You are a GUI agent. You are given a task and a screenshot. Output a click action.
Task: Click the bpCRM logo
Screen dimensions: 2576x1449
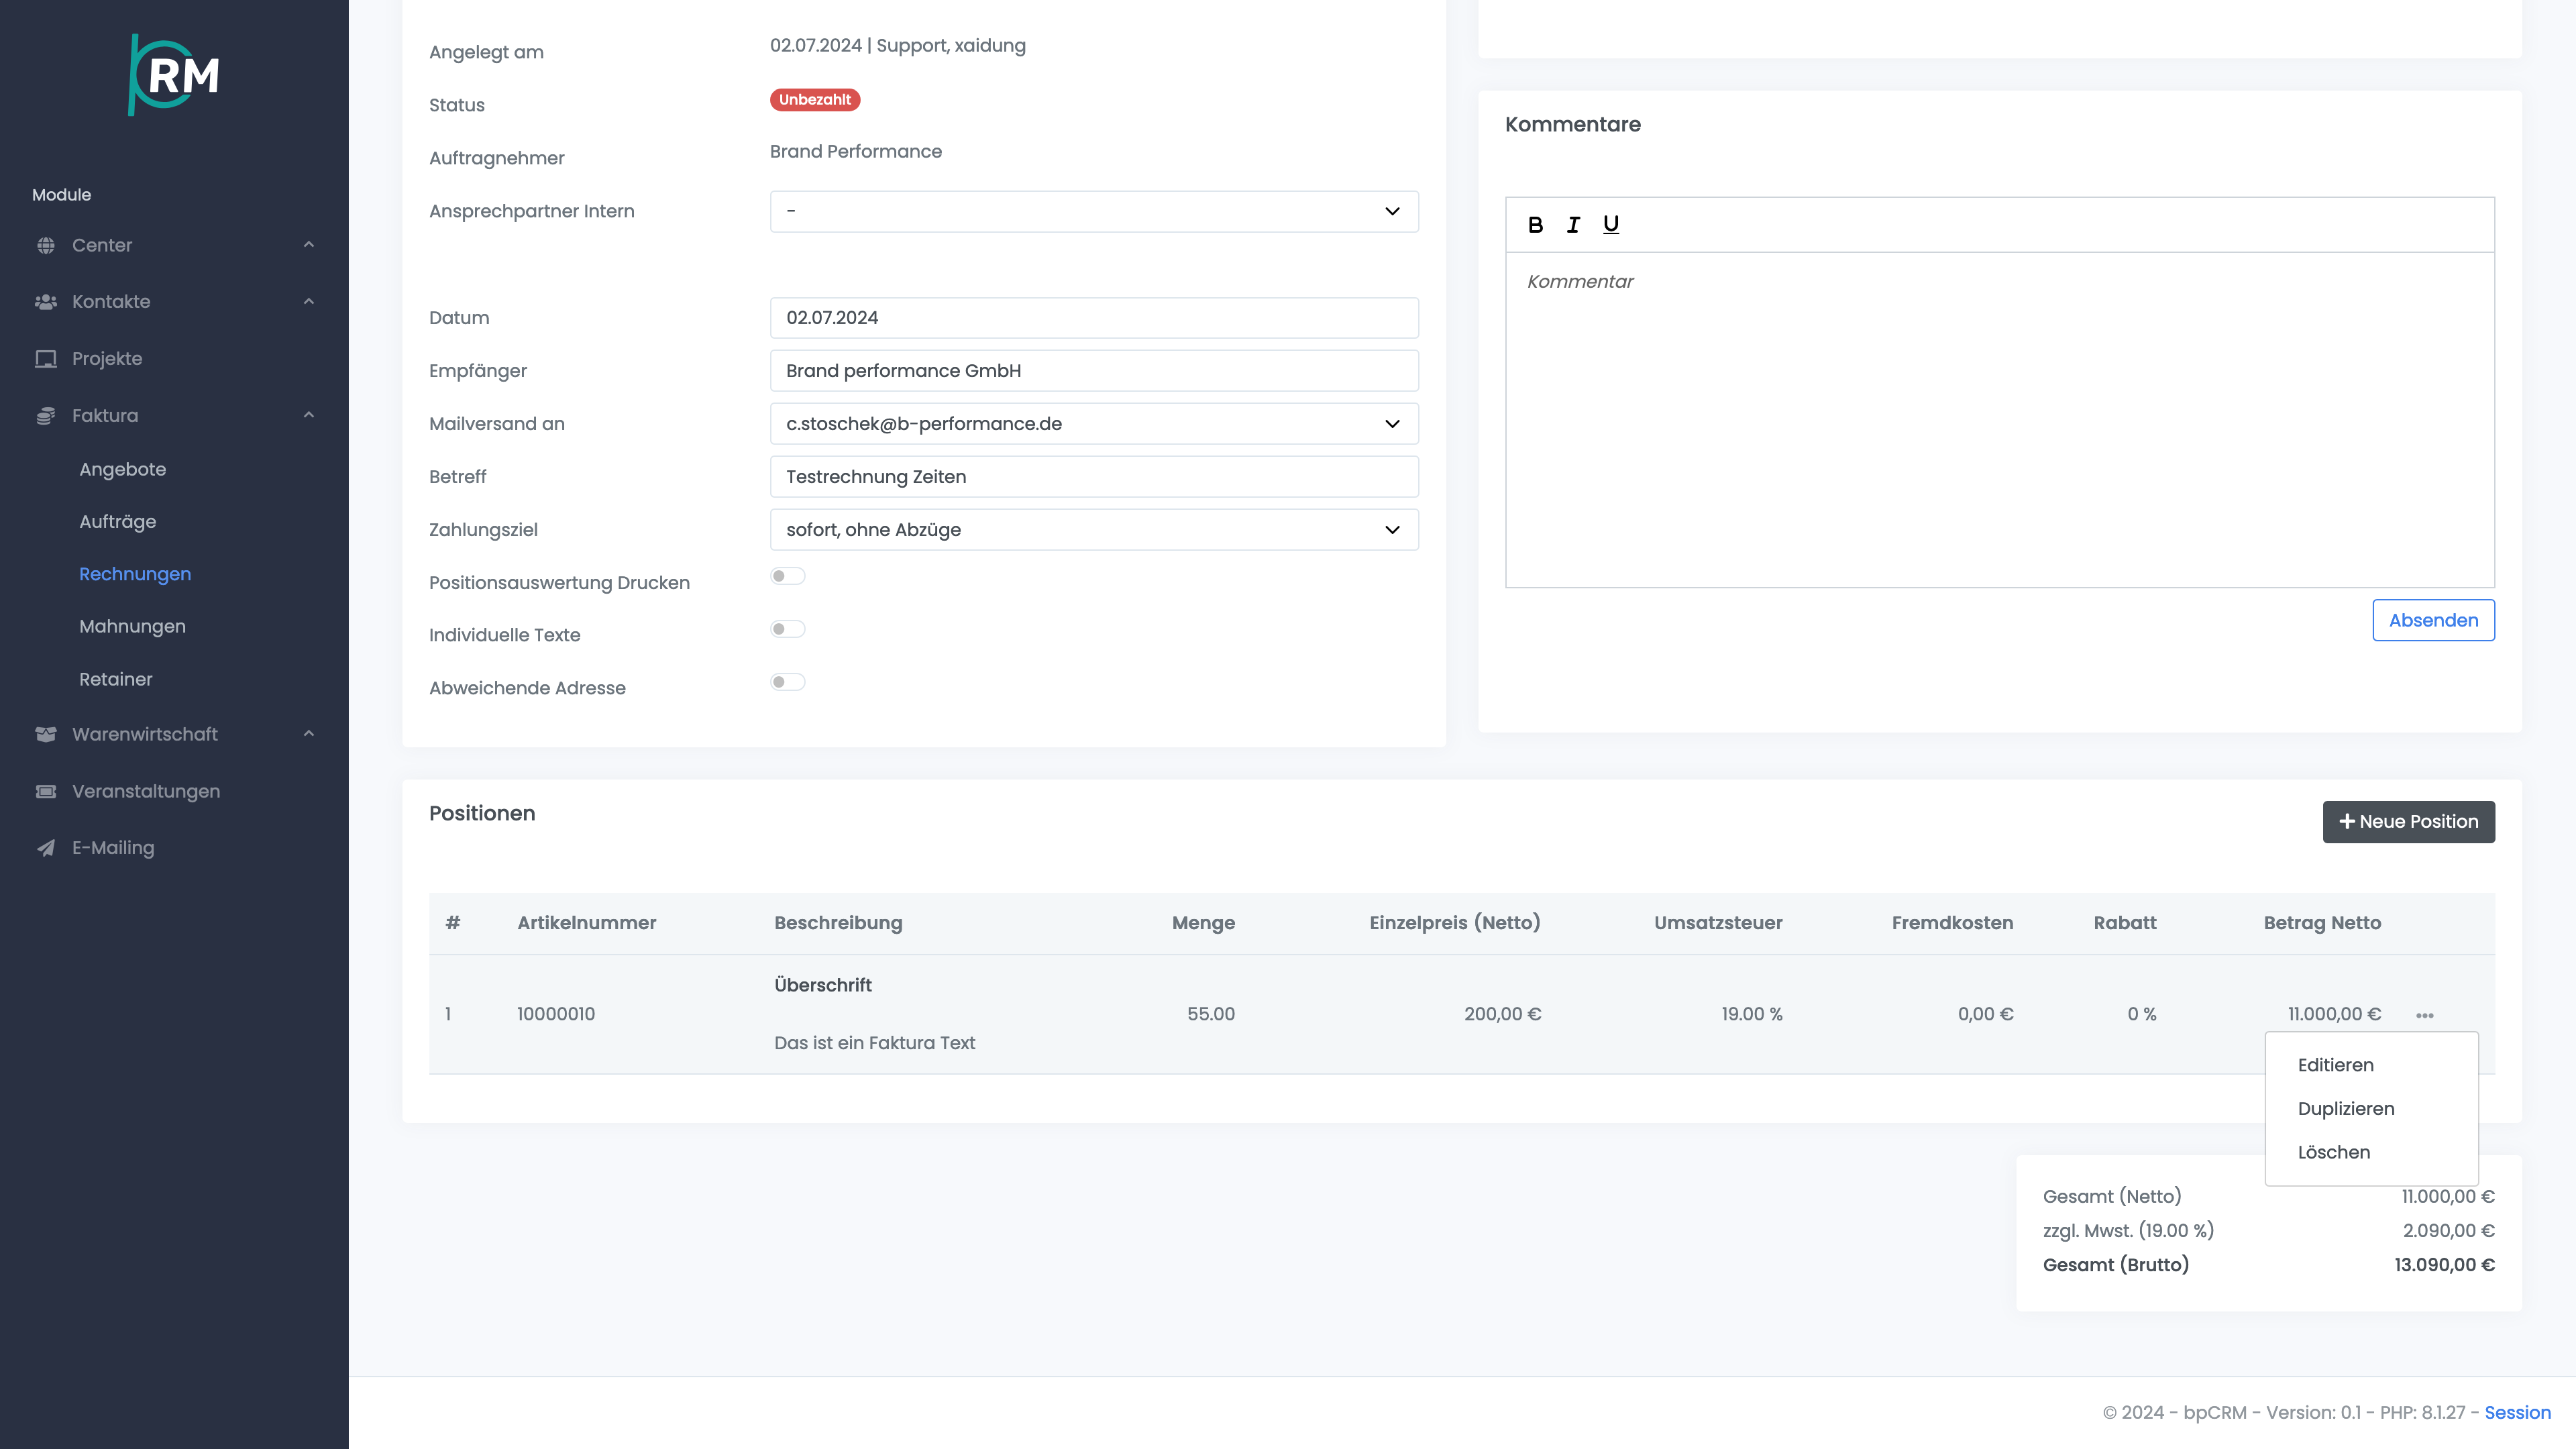point(174,75)
